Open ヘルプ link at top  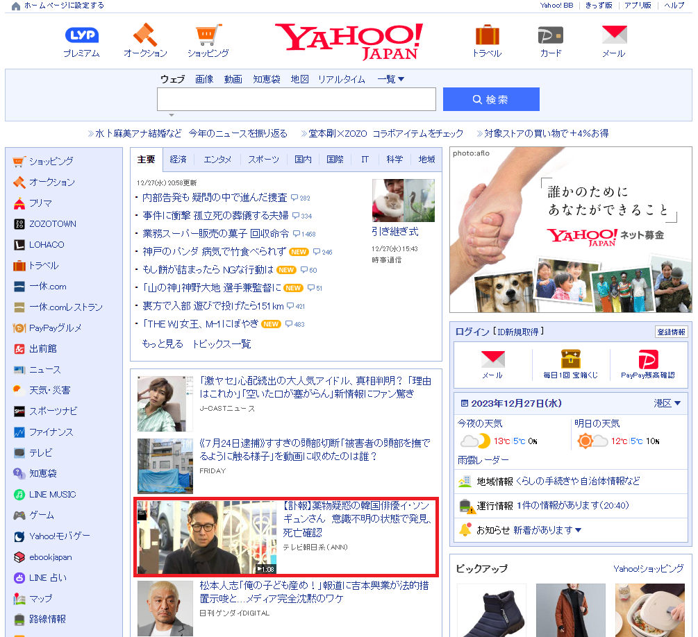(x=674, y=6)
